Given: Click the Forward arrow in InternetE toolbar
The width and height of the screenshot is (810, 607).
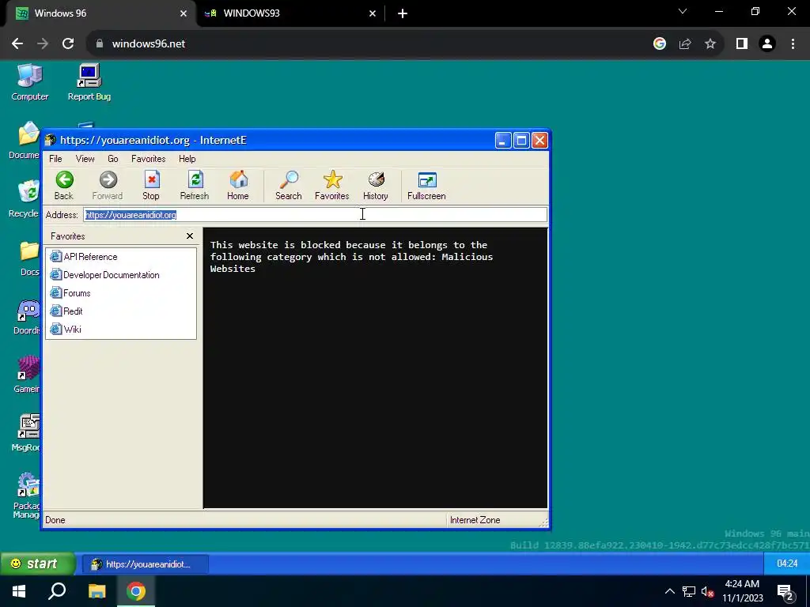Looking at the screenshot, I should pos(108,185).
